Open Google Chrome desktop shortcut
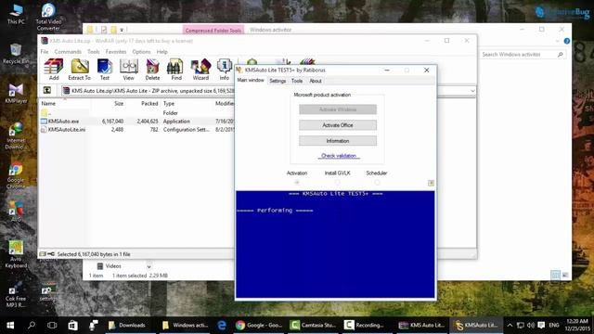Viewport: 594px width, 334px height. (x=16, y=175)
